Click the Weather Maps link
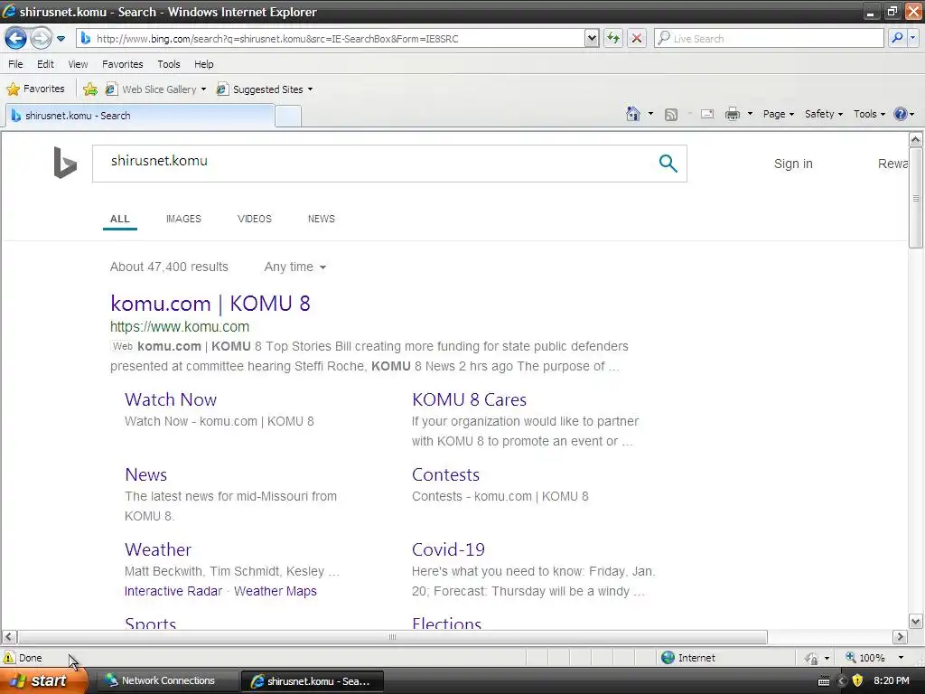This screenshot has width=925, height=694. tap(276, 591)
